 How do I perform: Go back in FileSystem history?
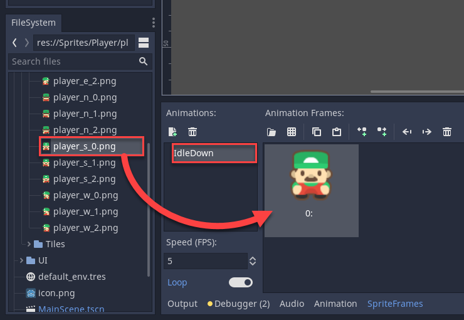[14, 43]
